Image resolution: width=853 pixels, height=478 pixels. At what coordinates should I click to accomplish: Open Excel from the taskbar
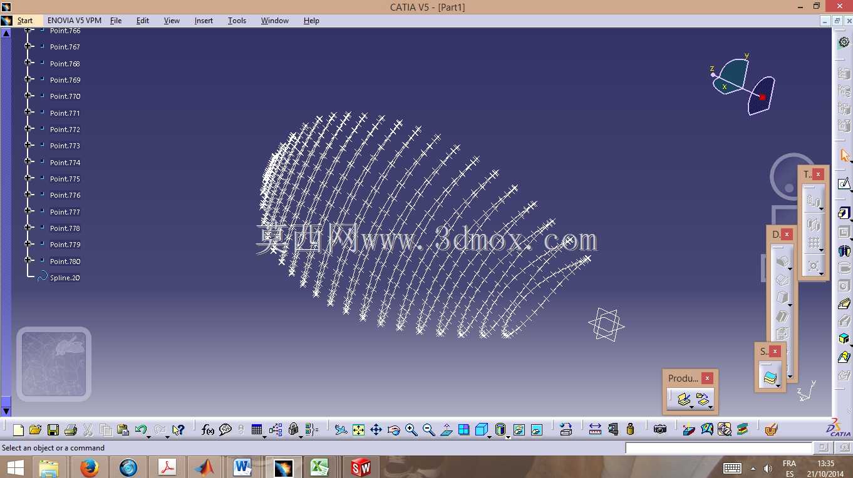pyautogui.click(x=320, y=467)
